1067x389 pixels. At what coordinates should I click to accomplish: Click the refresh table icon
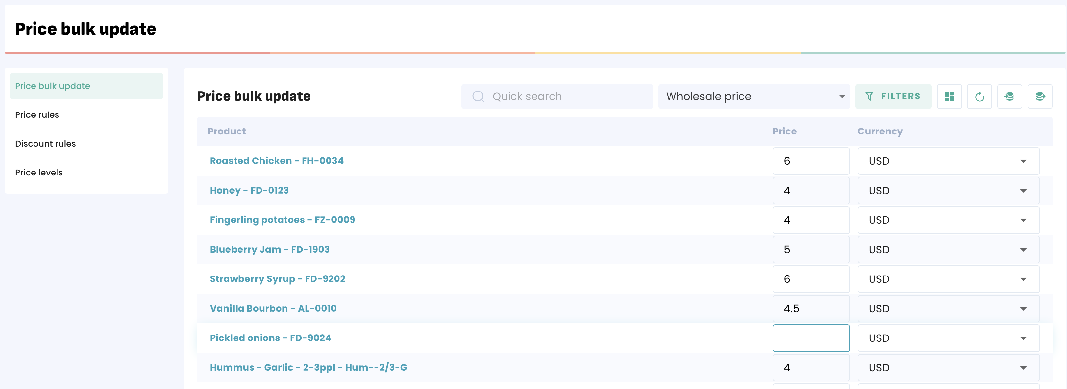pos(979,96)
